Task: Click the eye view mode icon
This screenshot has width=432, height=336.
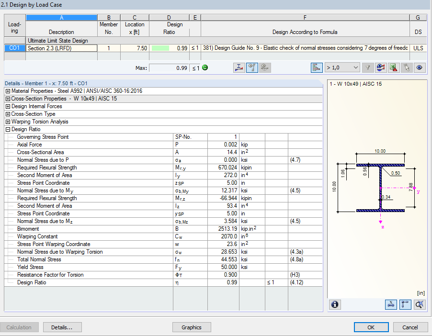Action: click(420, 68)
